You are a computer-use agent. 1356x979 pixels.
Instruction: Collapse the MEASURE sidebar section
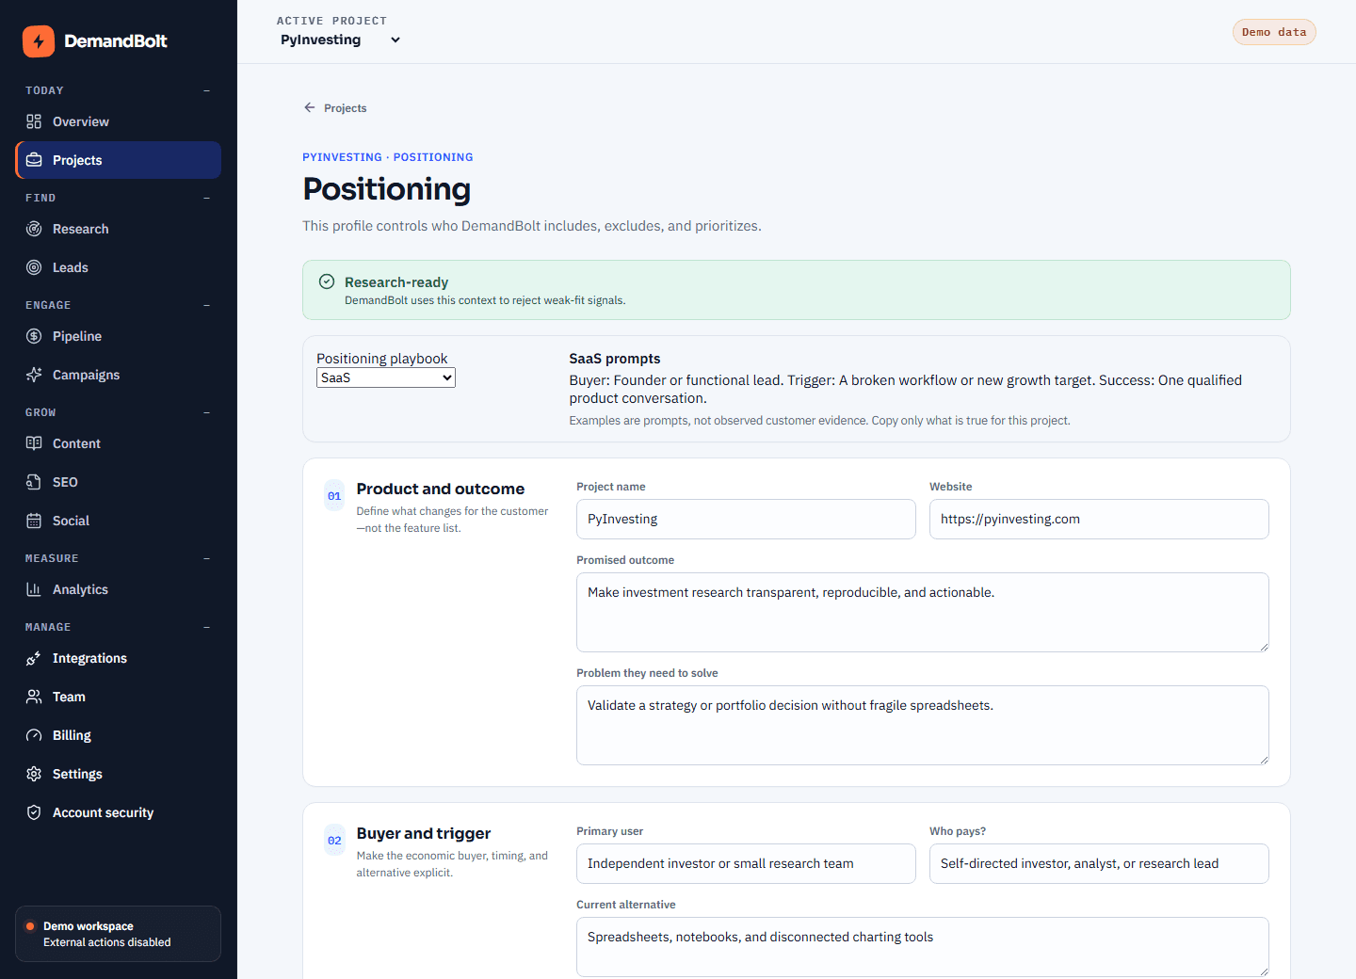click(x=206, y=558)
